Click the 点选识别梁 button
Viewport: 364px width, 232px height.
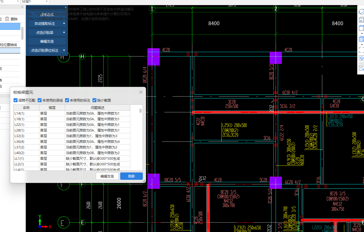(x=45, y=32)
